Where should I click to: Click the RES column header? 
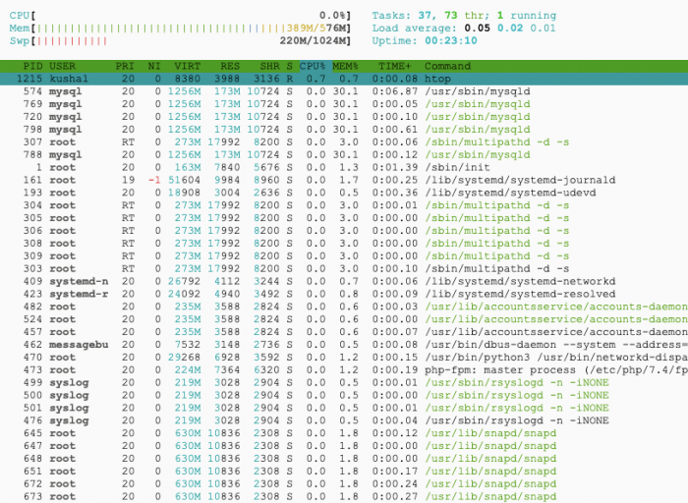point(229,65)
